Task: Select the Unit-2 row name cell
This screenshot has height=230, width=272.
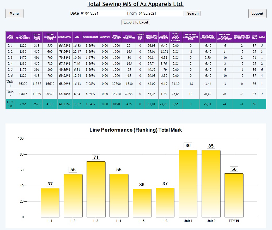Action: pos(10,94)
